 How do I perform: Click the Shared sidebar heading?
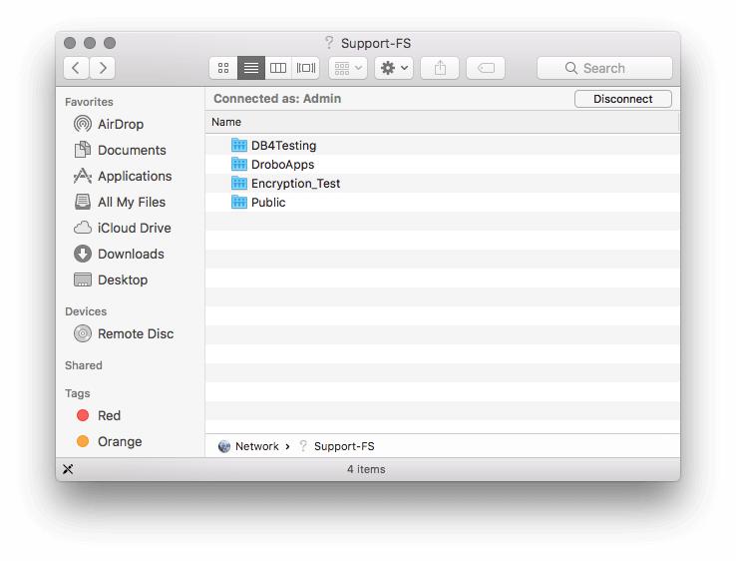point(84,365)
